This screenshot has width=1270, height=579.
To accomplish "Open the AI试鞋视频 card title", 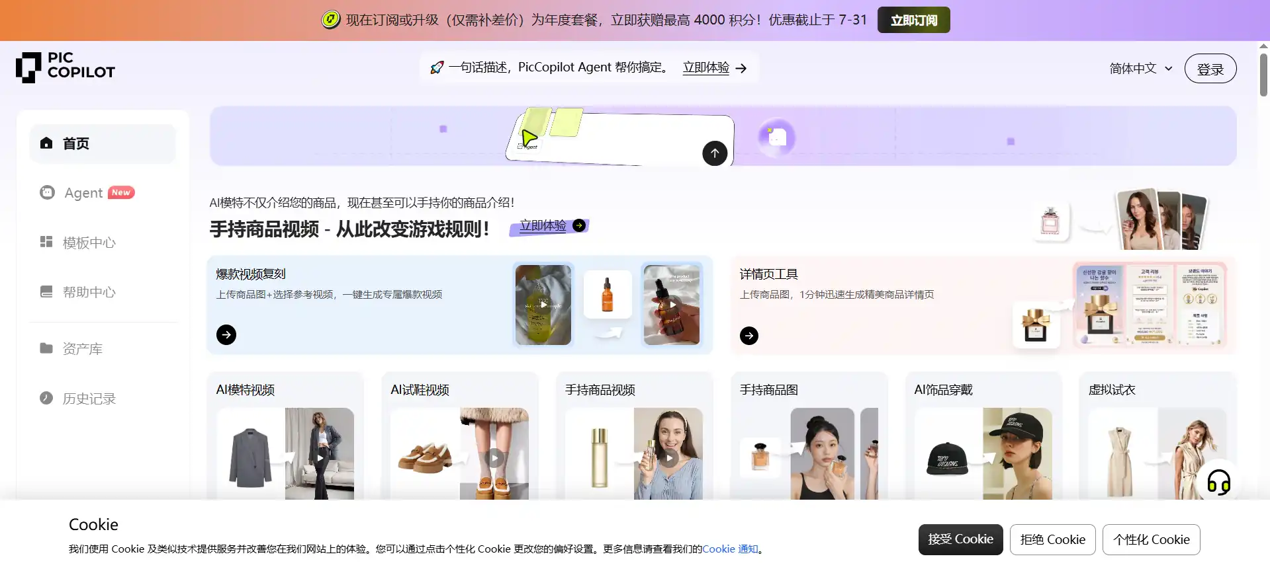I will tap(420, 390).
